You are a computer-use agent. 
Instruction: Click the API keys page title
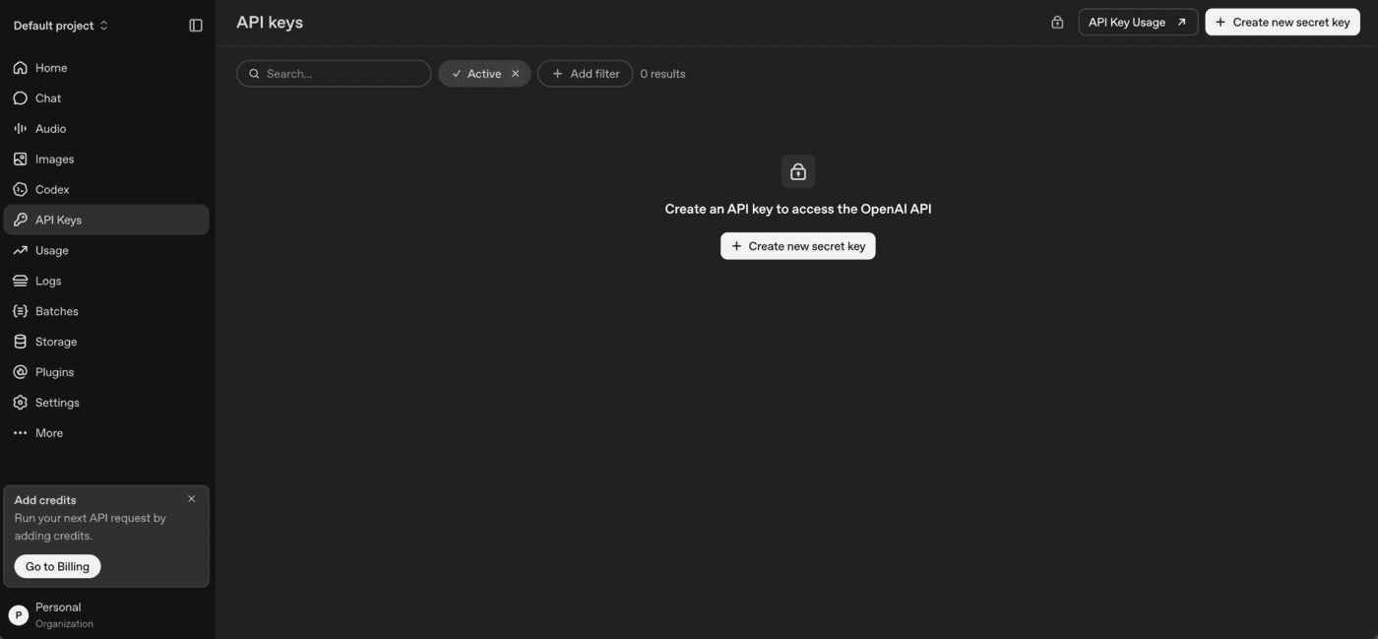(270, 23)
